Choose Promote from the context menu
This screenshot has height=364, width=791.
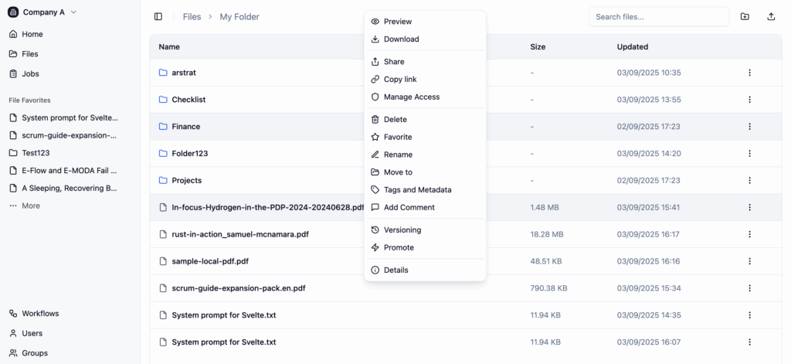tap(425, 247)
